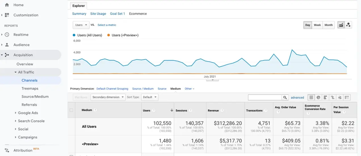
Task: Click the advanced filter link
Action: [x=297, y=97]
